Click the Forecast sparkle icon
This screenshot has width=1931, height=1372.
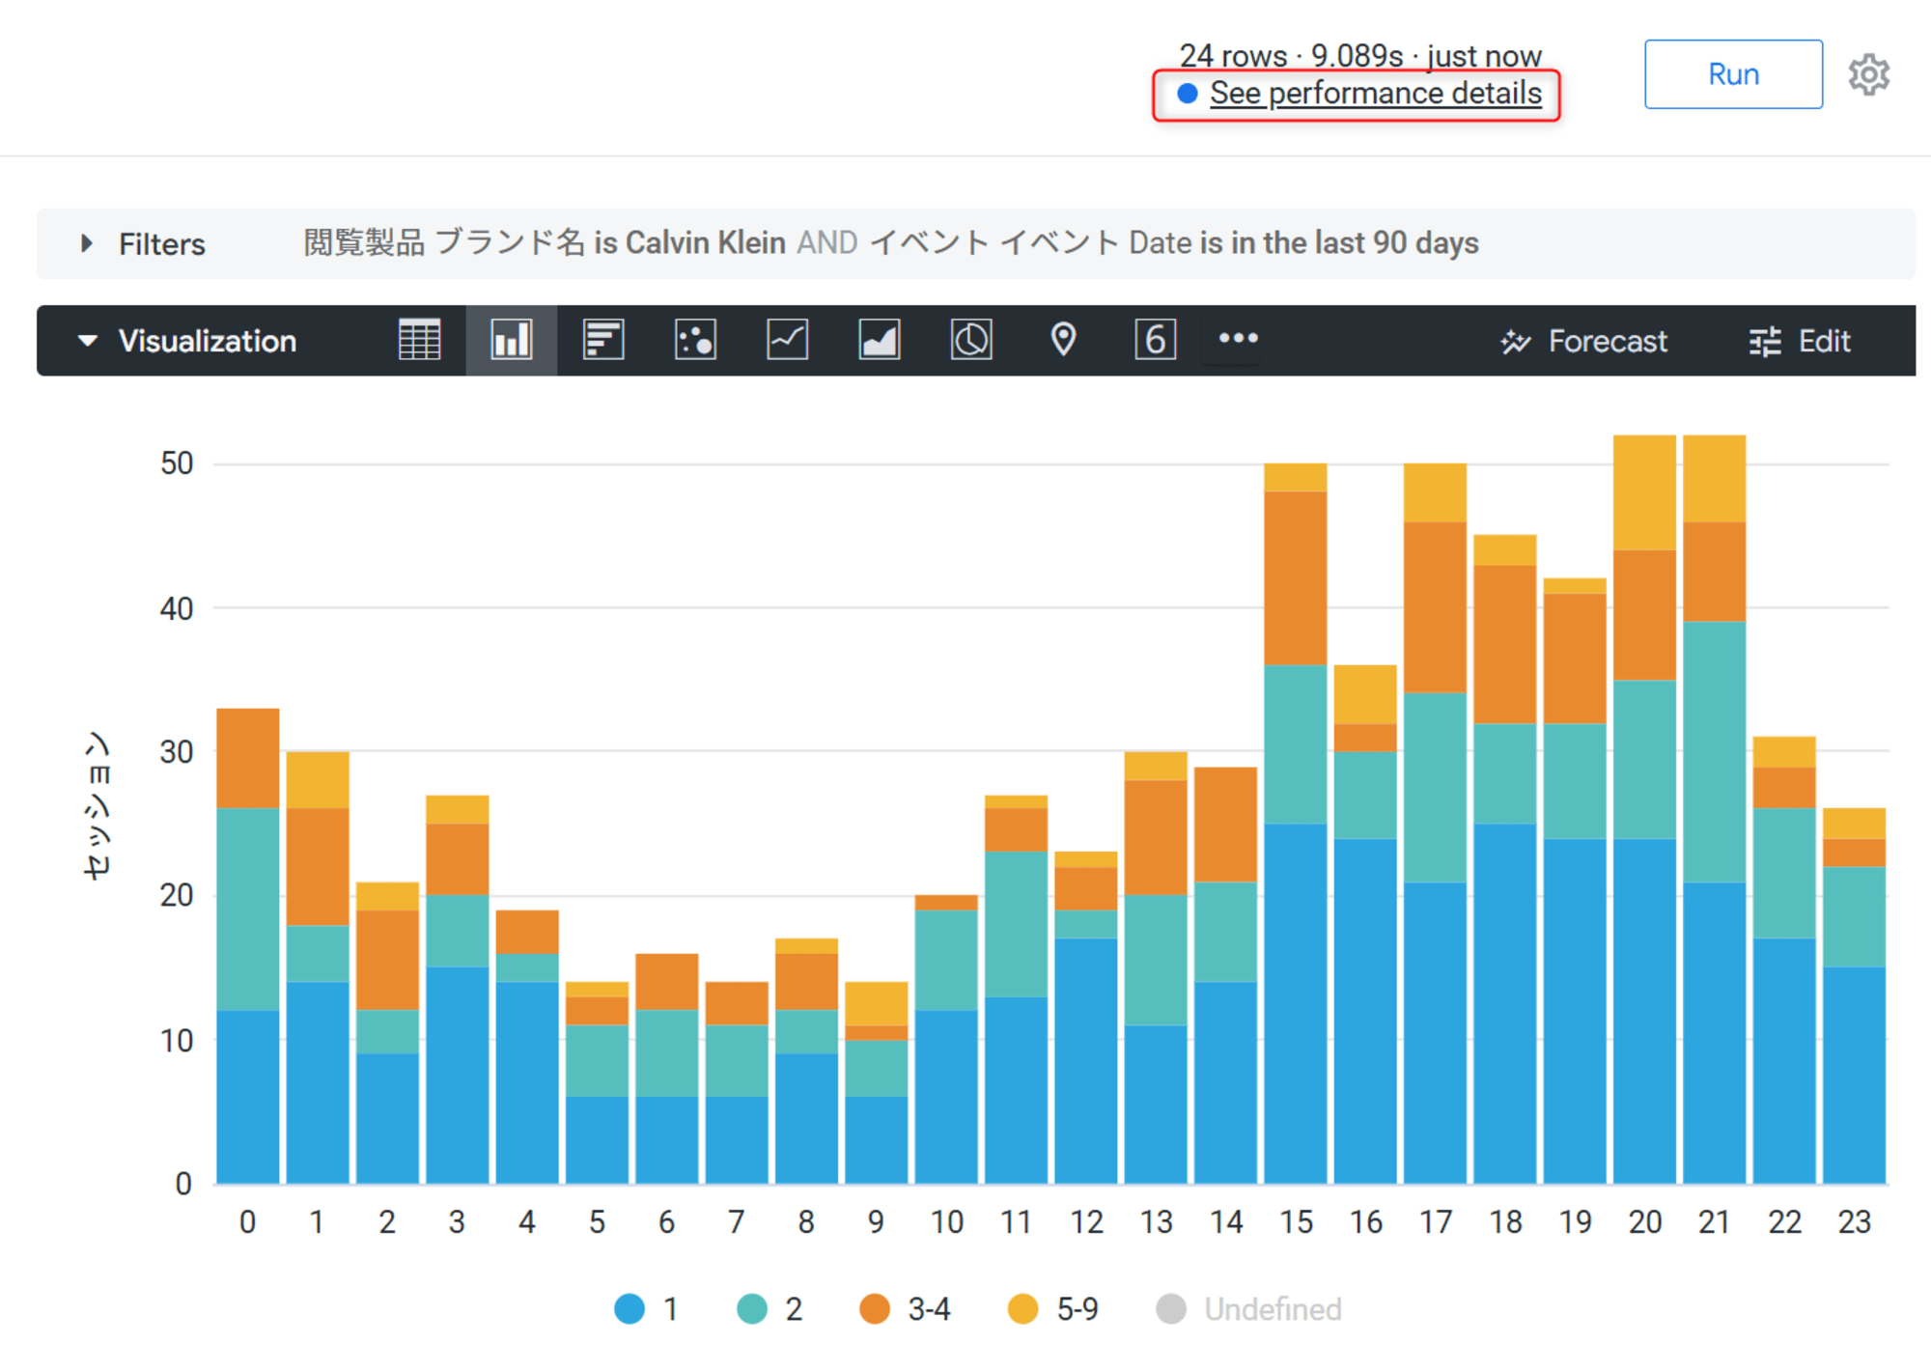coord(1516,341)
